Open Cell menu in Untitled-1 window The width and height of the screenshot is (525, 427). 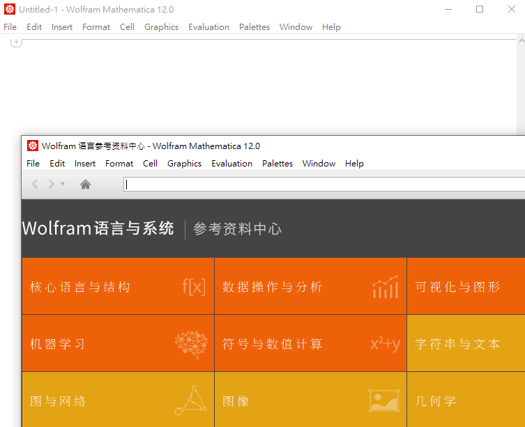pyautogui.click(x=127, y=27)
